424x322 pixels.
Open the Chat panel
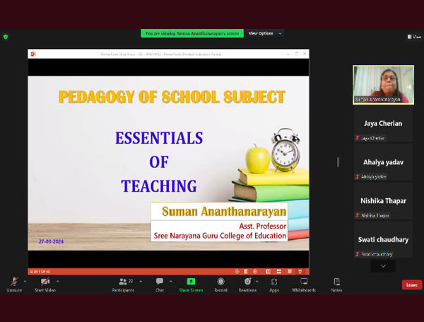[160, 284]
